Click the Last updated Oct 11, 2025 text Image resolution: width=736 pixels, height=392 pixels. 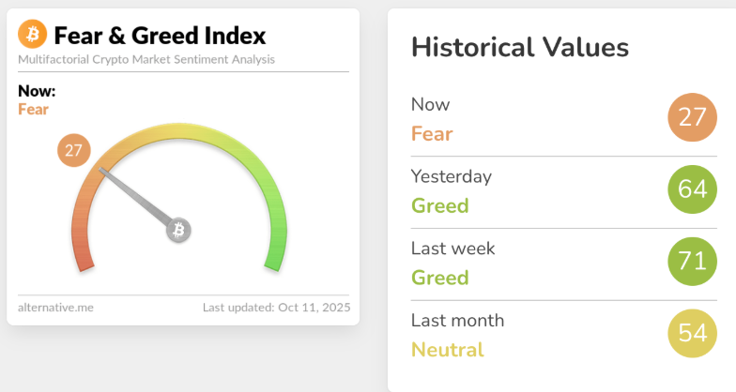(x=275, y=307)
